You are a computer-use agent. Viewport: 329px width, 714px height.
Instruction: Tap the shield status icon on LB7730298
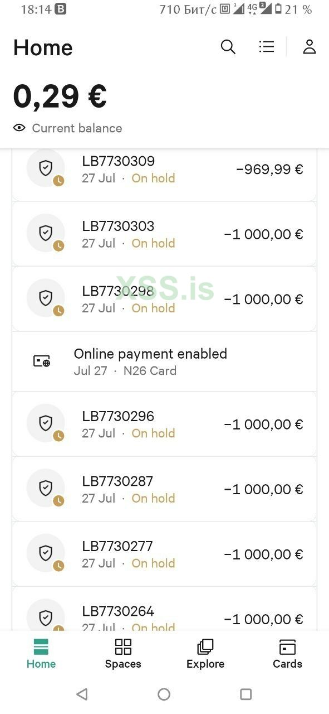tap(46, 298)
